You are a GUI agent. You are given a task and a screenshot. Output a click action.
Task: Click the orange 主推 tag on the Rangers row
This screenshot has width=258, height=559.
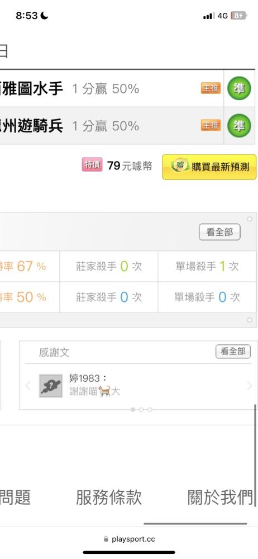point(211,125)
